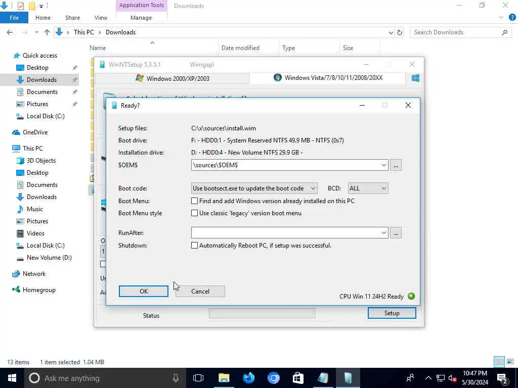Open the Share ribbon tab
This screenshot has height=388, width=518.
click(72, 18)
